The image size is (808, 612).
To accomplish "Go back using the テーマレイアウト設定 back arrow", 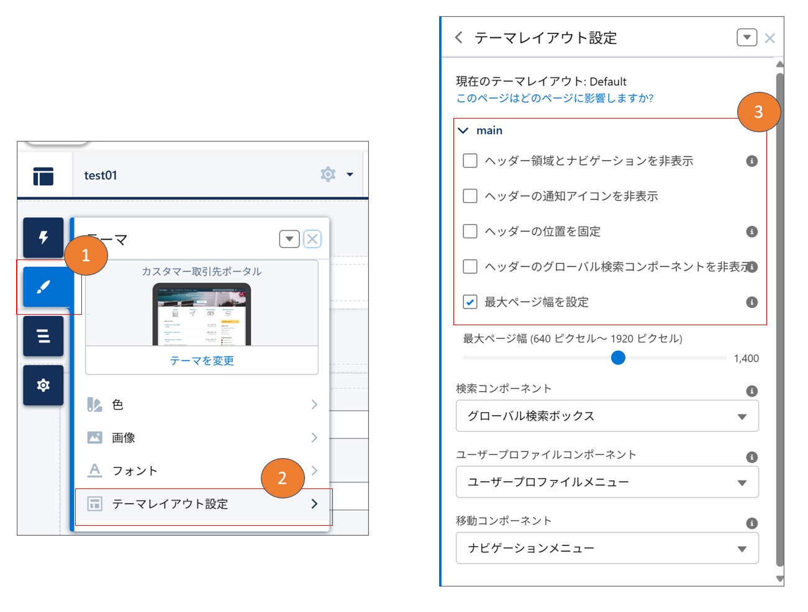I will coord(459,38).
